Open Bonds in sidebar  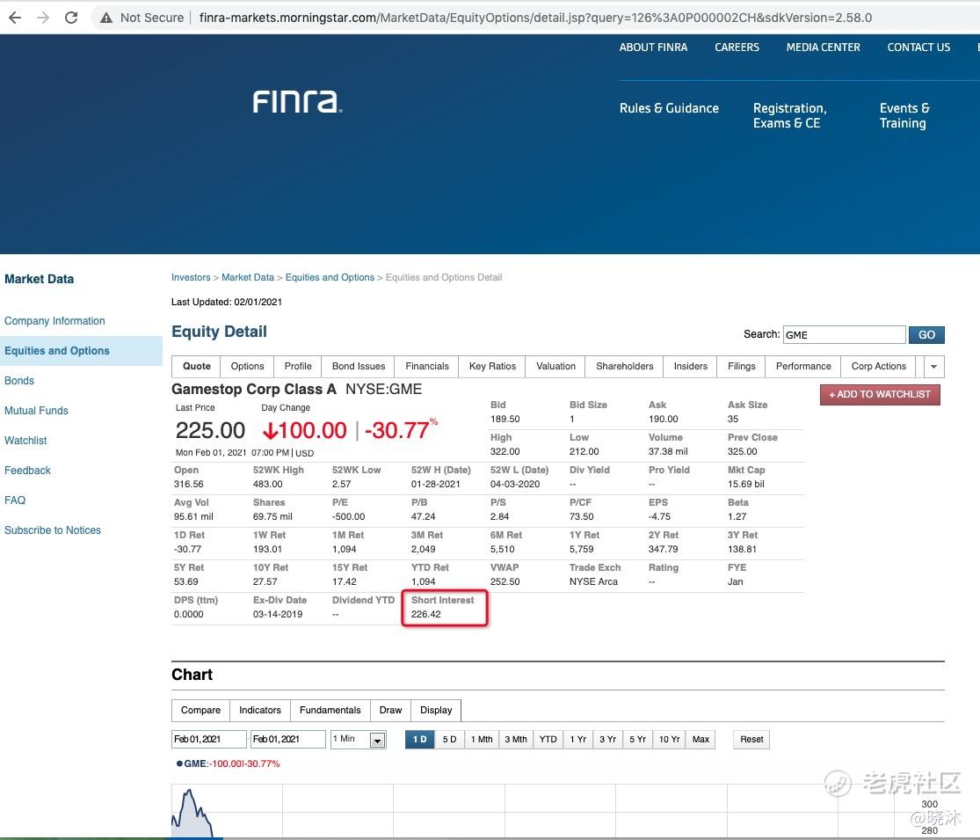click(x=18, y=381)
